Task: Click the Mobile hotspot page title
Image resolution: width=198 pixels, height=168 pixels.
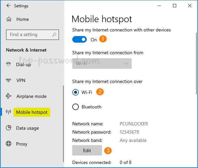Action: click(102, 19)
